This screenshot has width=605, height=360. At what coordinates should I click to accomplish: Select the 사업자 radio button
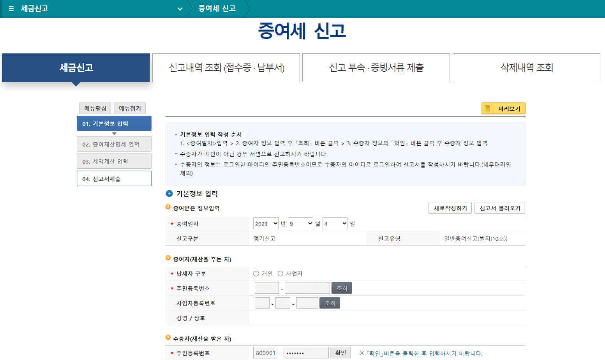[x=280, y=274]
